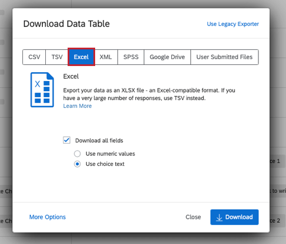Click the Download all fields label
The width and height of the screenshot is (286, 244).
coord(99,141)
